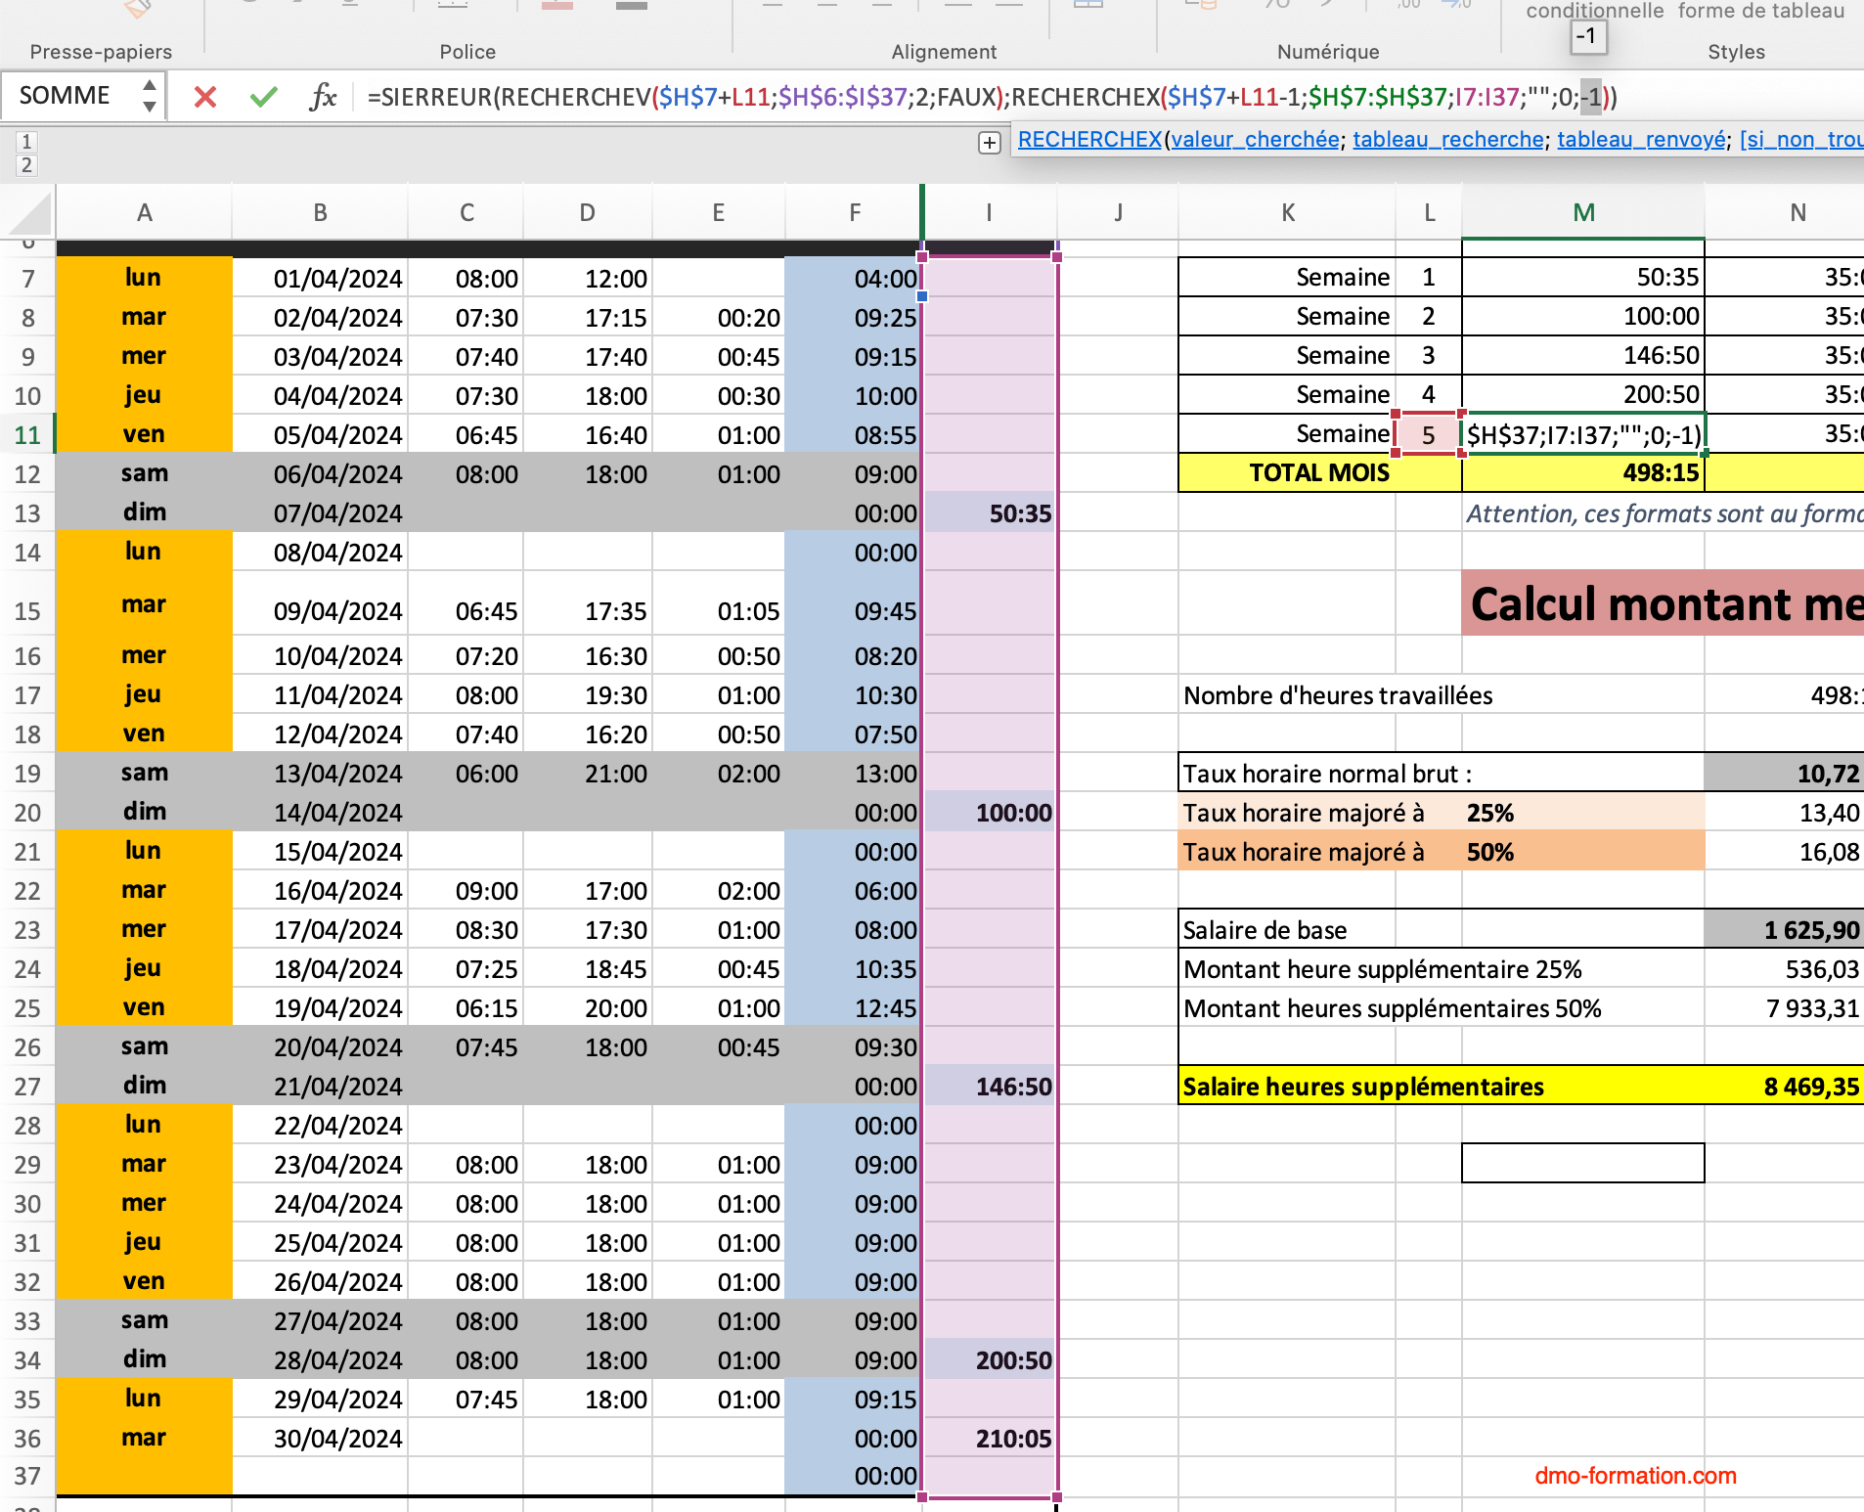Viewport: 1864px width, 1512px height.
Task: Click outline level 1 button
Action: pyautogui.click(x=26, y=141)
